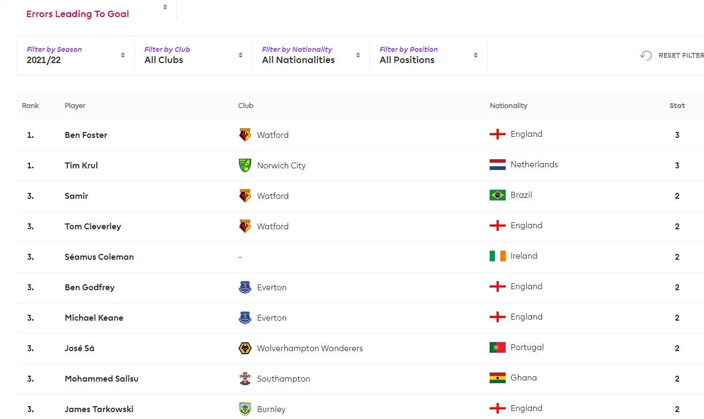Open Tim Krul's player page
Image resolution: width=704 pixels, height=419 pixels.
[81, 165]
